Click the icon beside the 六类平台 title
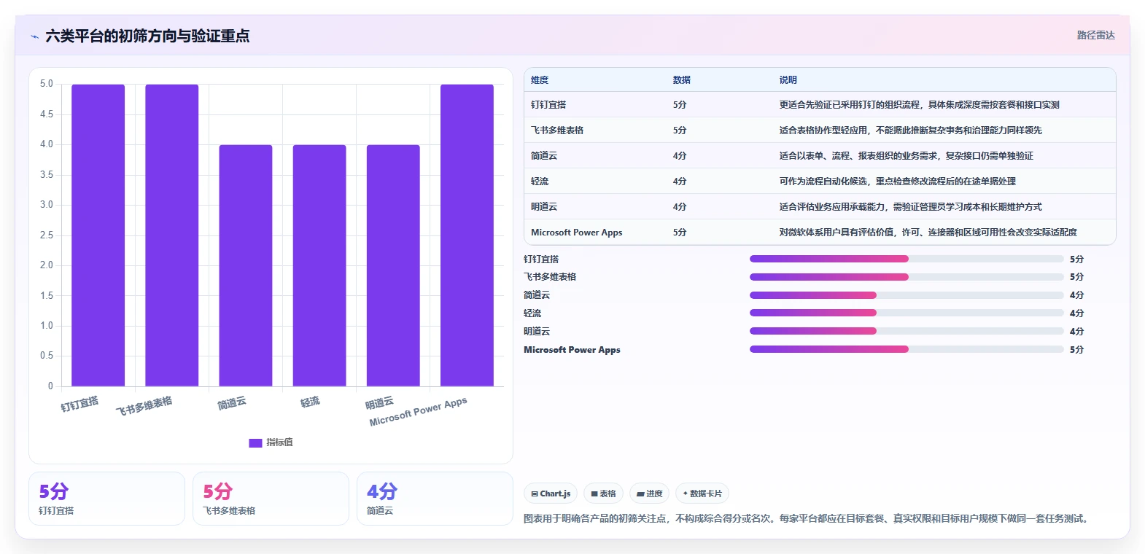This screenshot has height=554, width=1145. tap(34, 36)
